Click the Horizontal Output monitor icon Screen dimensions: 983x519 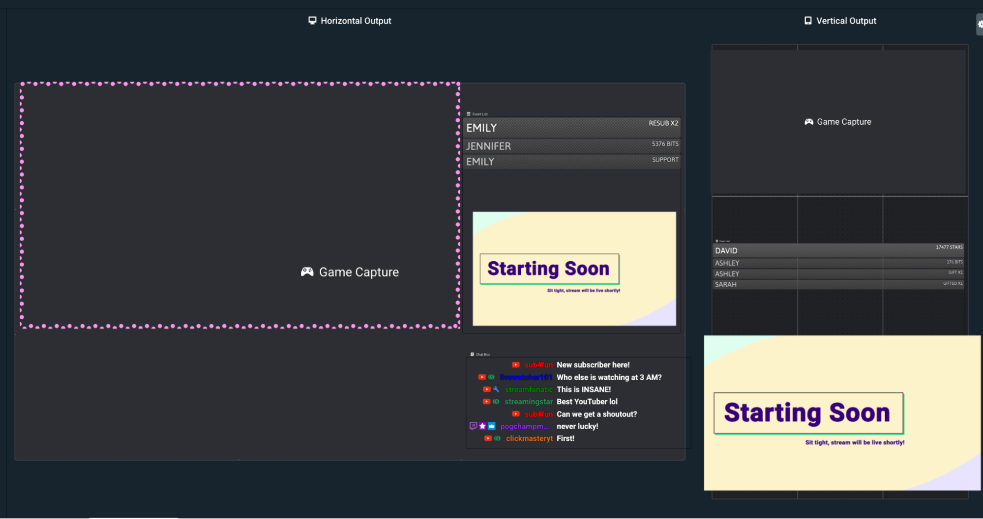(312, 21)
